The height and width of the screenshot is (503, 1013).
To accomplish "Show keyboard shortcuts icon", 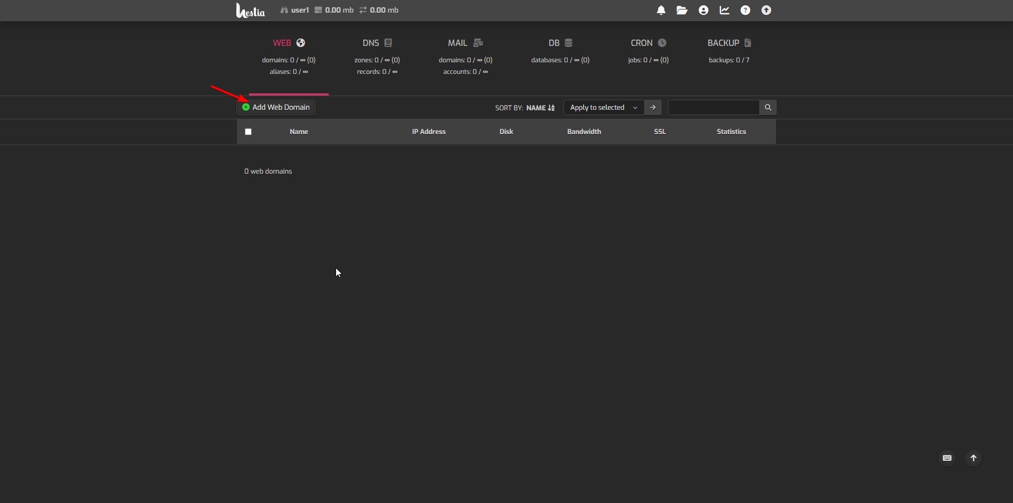I will point(947,458).
